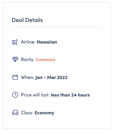Viewport: 114px width, 131px height.
Task: Click the Jan - Mar 2022 date range
Action: click(51, 77)
